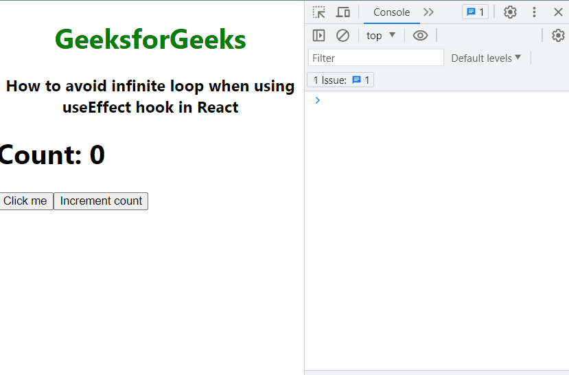
Task: Click the GeeksforGeeks heading
Action: [150, 39]
